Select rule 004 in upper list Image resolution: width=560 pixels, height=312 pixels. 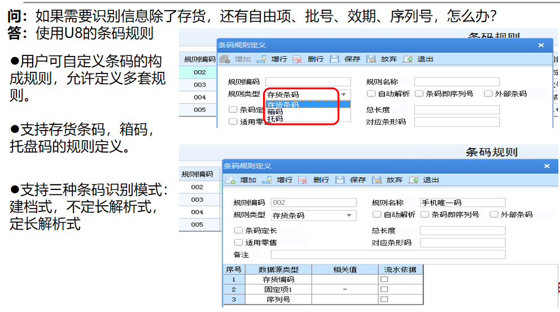tap(198, 97)
